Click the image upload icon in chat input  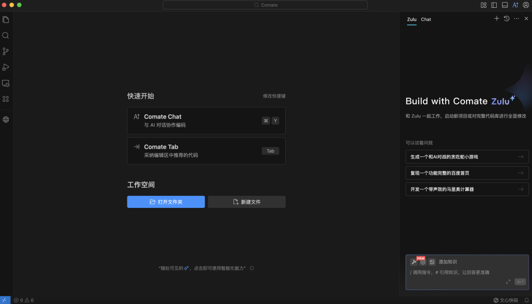point(432,262)
